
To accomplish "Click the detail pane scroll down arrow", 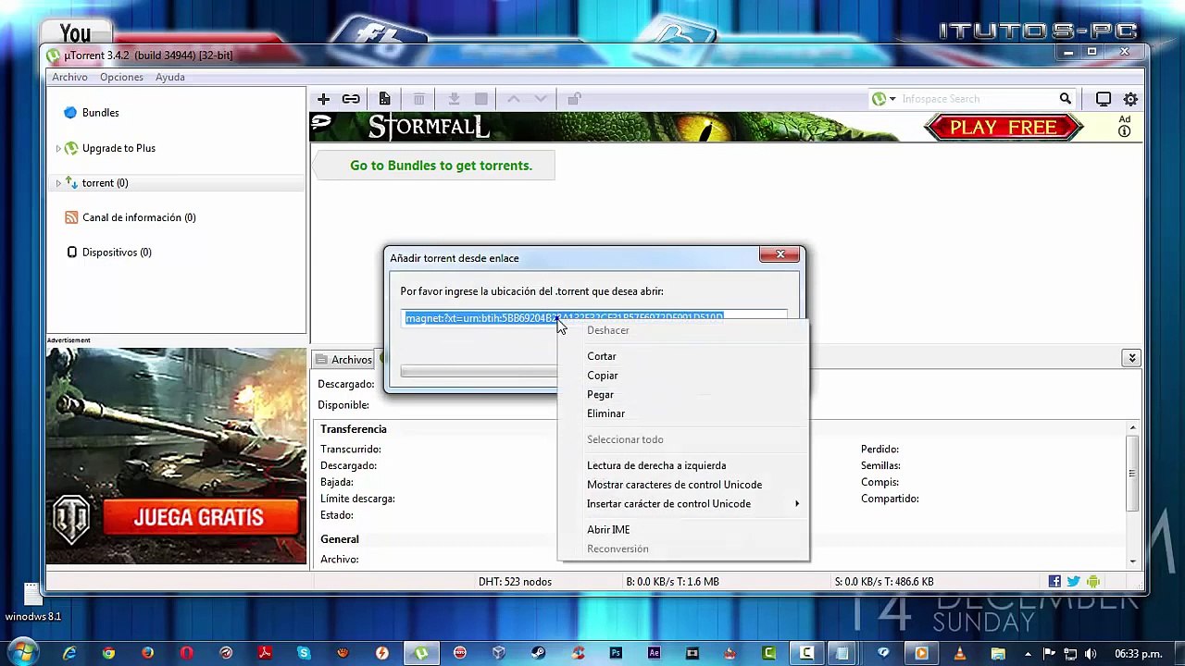I will pyautogui.click(x=1132, y=561).
